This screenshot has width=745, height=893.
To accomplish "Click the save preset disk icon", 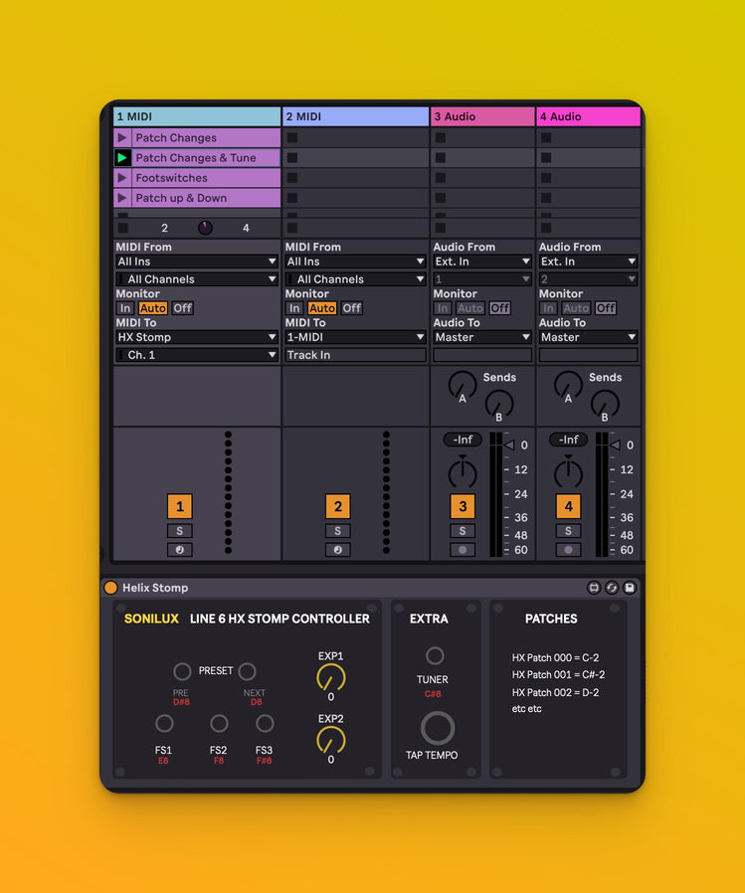I will tap(630, 588).
